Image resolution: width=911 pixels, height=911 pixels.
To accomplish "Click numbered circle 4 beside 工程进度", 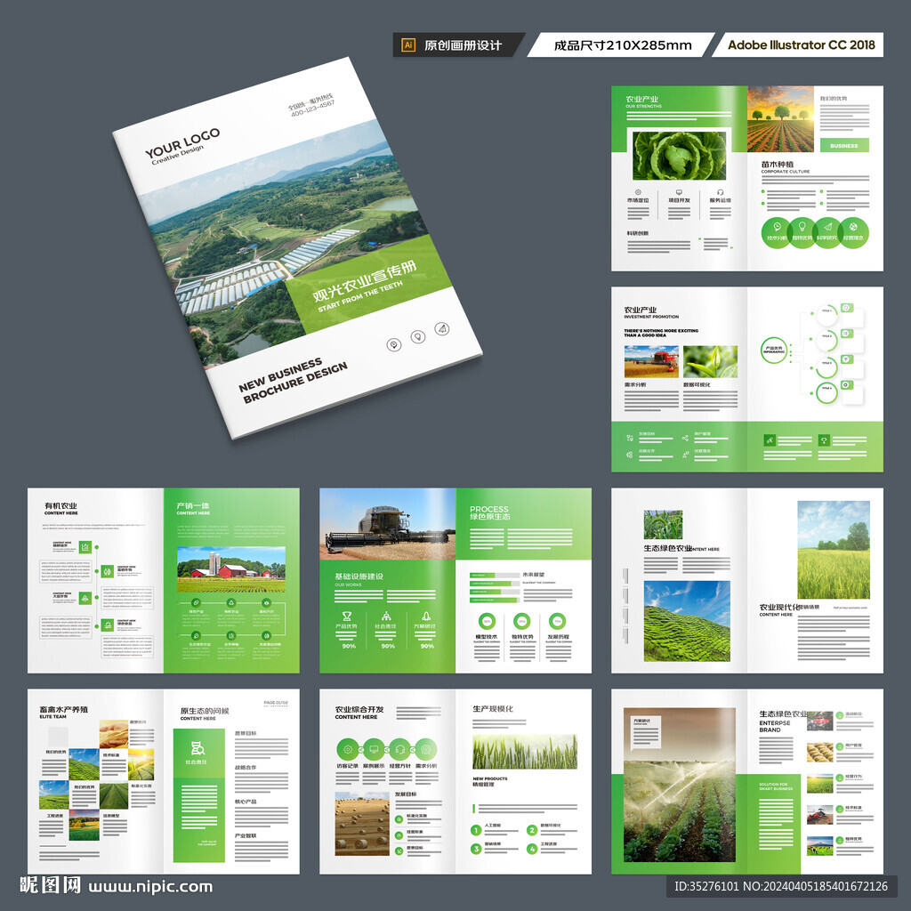I will point(532,849).
